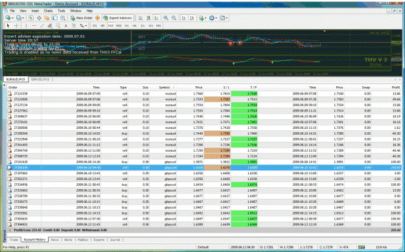Toggle the Expert Advisors button

pos(117,18)
